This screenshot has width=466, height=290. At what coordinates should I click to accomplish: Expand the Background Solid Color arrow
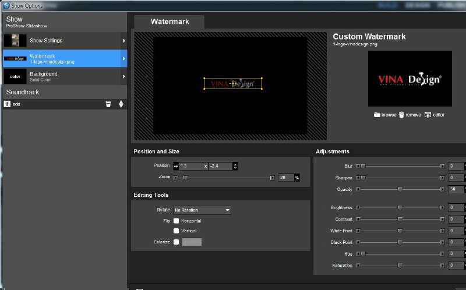click(x=123, y=76)
